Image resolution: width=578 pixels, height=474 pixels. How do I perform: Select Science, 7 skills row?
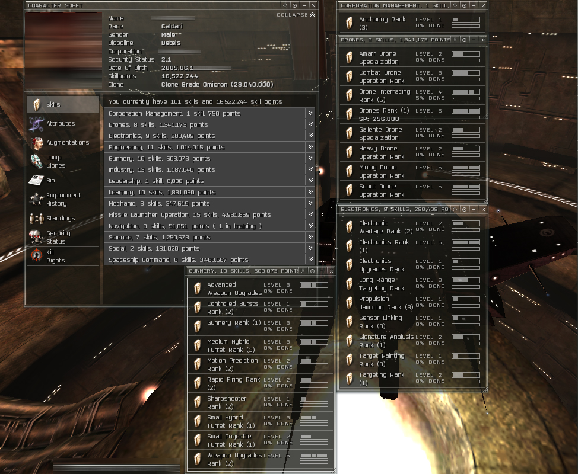(x=209, y=237)
